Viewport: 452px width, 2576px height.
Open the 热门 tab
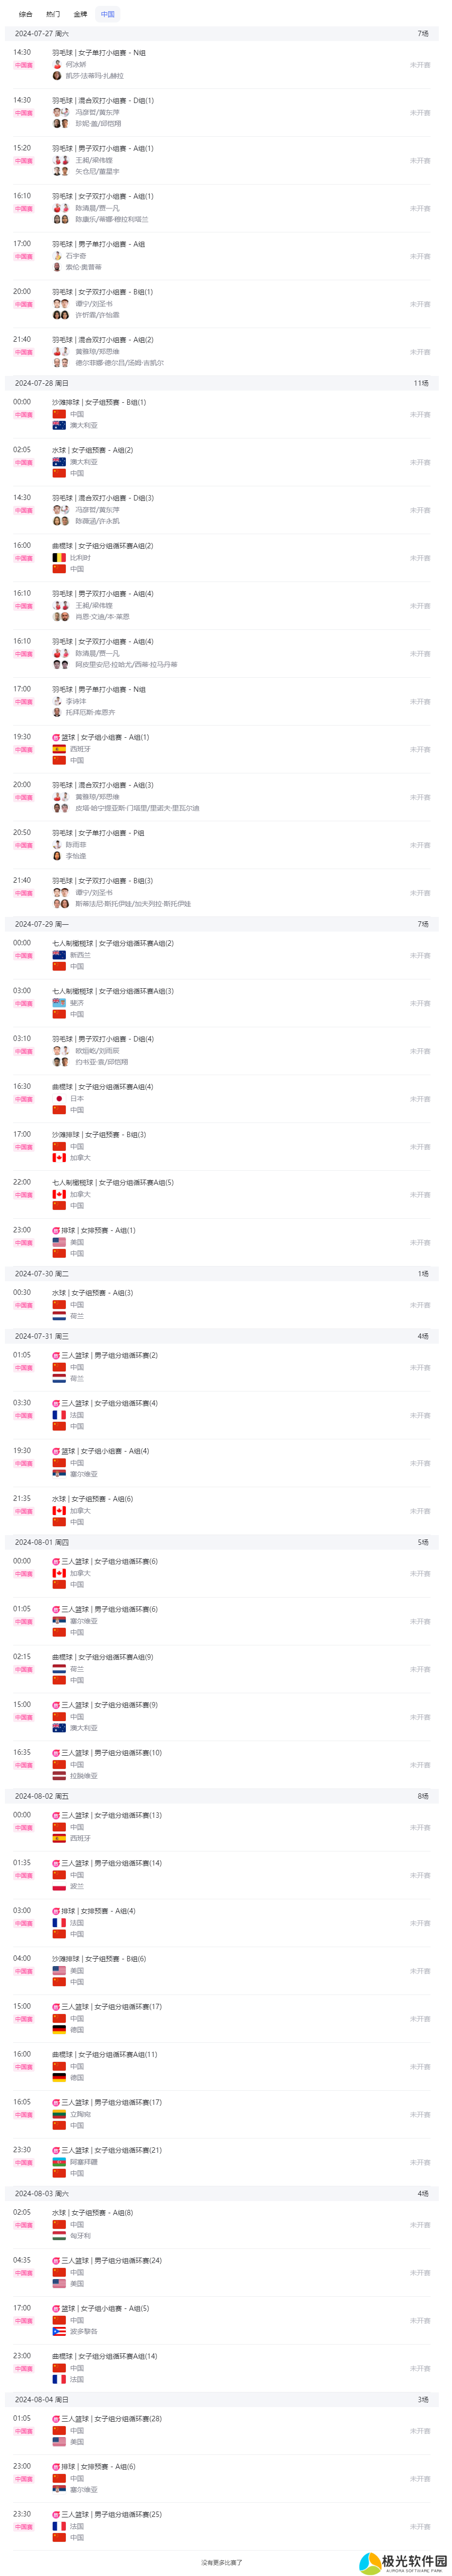(53, 14)
